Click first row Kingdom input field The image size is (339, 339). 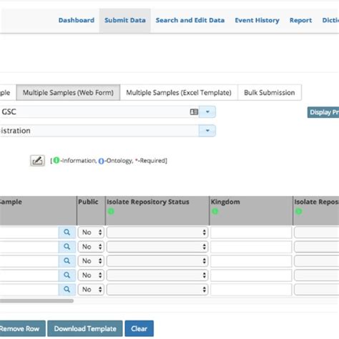click(x=251, y=232)
